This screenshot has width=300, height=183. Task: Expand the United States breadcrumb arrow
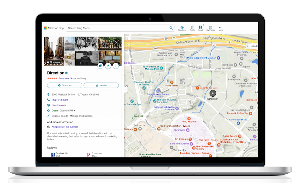tap(248, 46)
